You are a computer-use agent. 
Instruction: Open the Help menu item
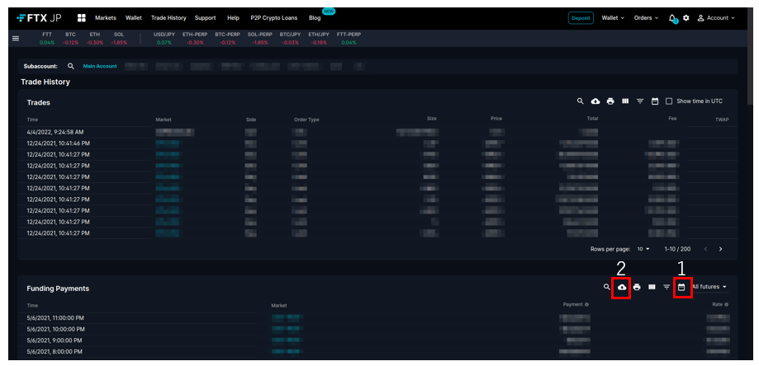pyautogui.click(x=233, y=18)
